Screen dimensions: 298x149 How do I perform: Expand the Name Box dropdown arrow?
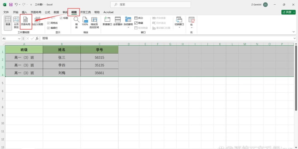(x=19, y=38)
